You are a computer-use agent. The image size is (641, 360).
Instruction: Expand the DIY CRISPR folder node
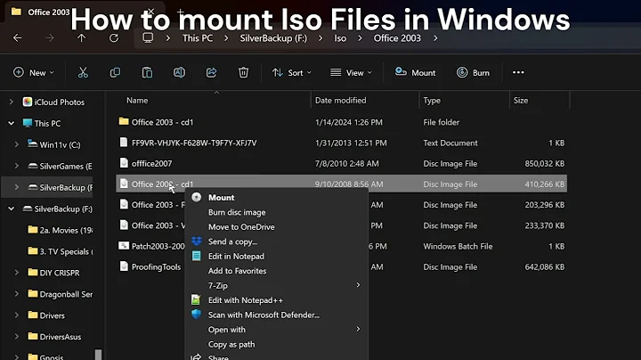[x=16, y=273]
